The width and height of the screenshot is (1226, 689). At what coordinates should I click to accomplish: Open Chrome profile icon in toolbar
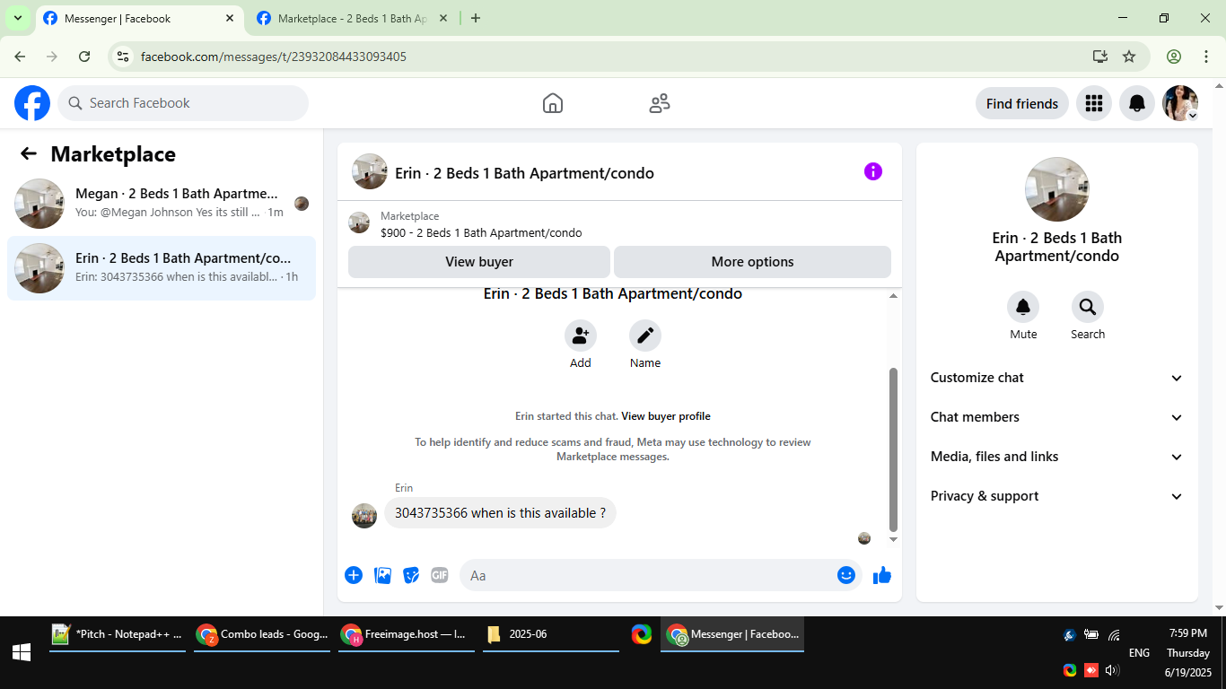pyautogui.click(x=1174, y=57)
